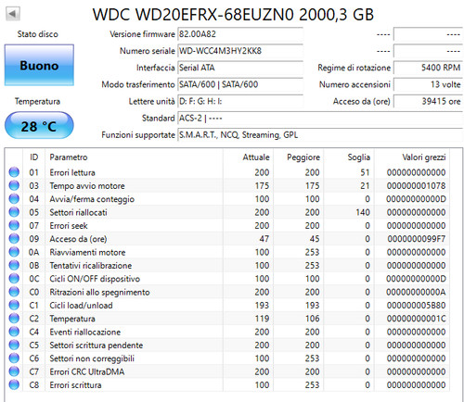This screenshot has width=464, height=402.
Task: Select the Errori scrittura row
Action: [227, 384]
